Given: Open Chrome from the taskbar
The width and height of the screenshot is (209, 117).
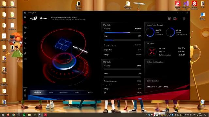Looking at the screenshot, I should tap(13, 115).
